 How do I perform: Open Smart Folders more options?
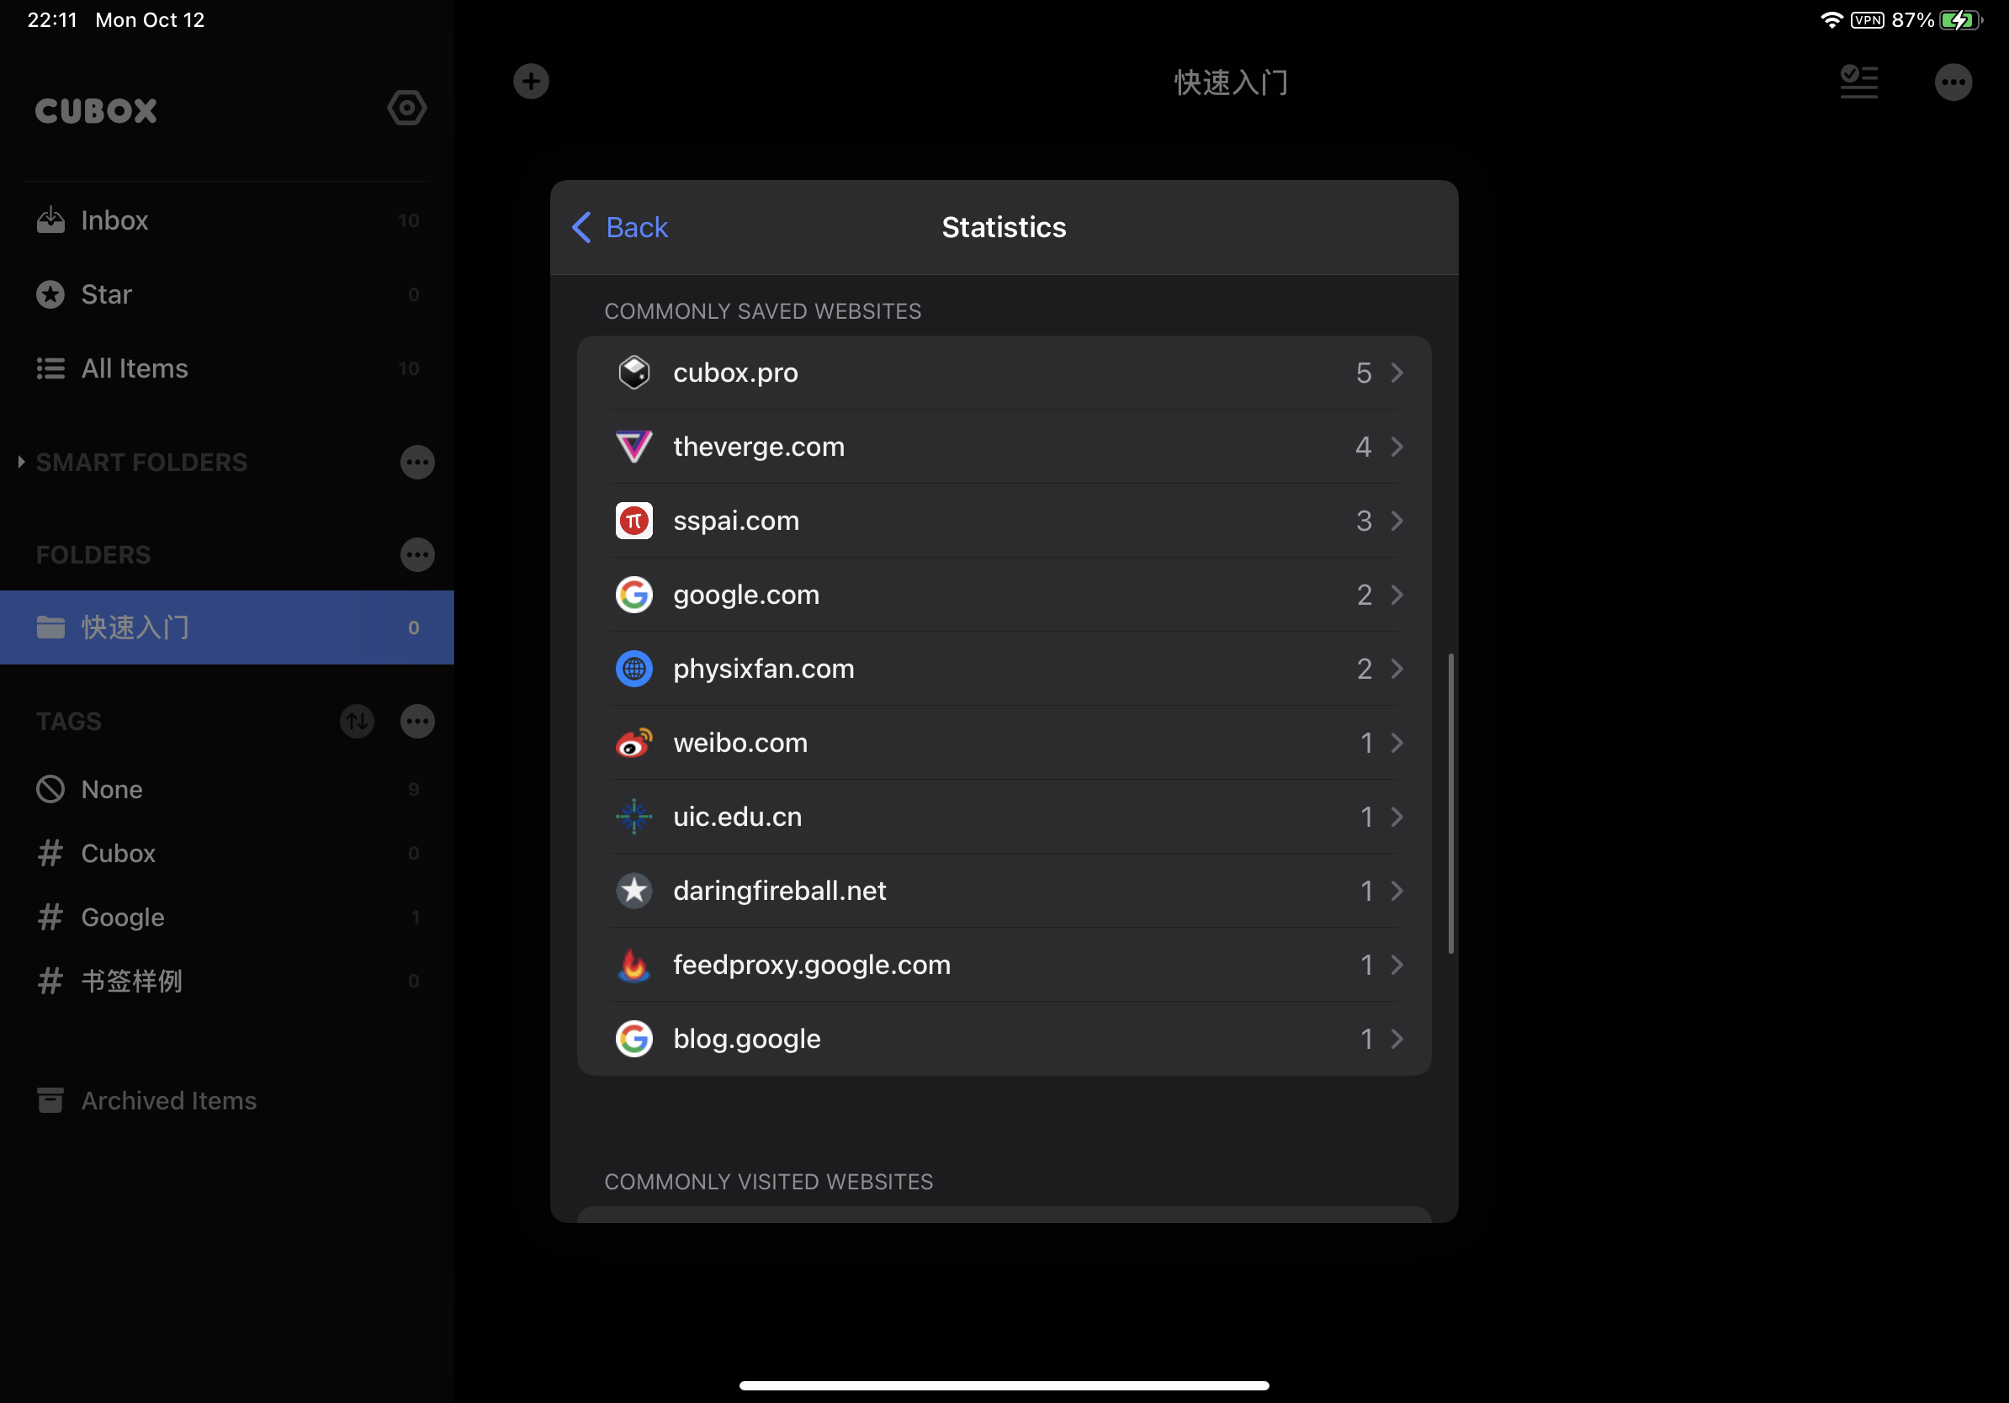coord(417,462)
